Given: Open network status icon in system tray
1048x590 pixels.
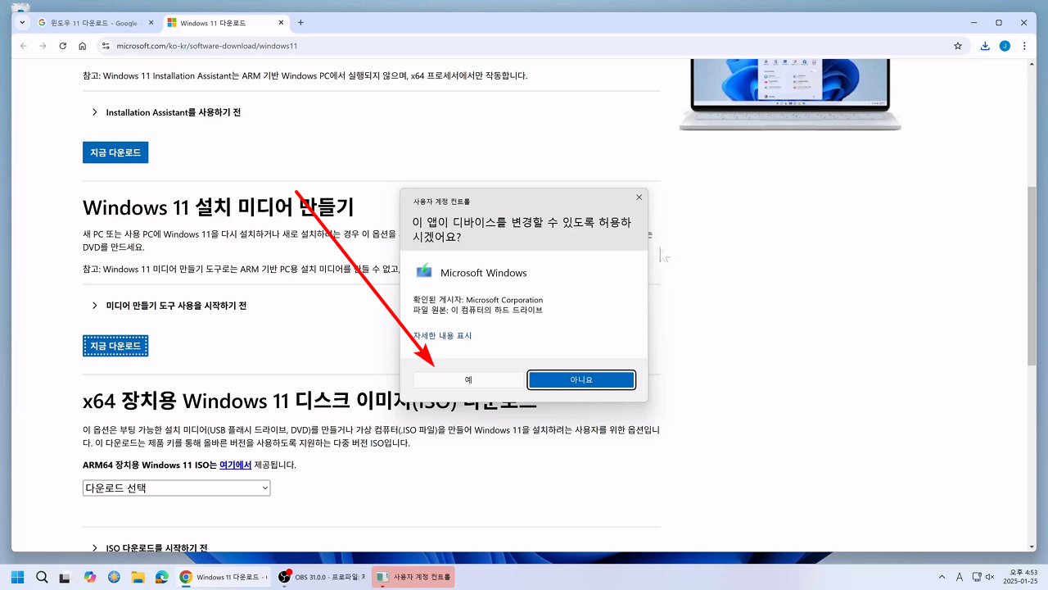Looking at the screenshot, I should point(976,577).
